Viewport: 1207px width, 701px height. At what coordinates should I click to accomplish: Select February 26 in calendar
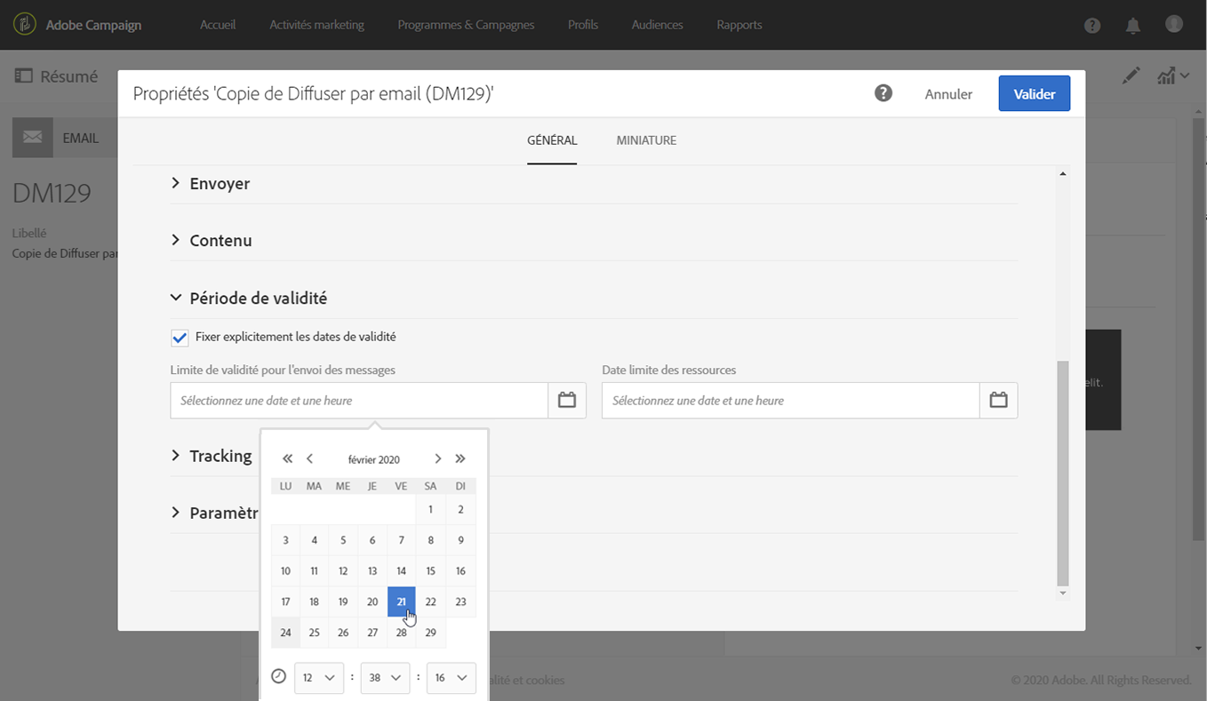coord(343,633)
